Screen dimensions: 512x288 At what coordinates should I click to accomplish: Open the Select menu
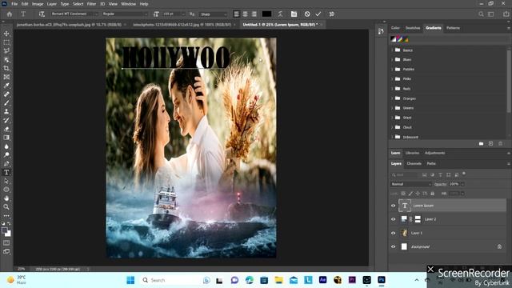(x=78, y=4)
